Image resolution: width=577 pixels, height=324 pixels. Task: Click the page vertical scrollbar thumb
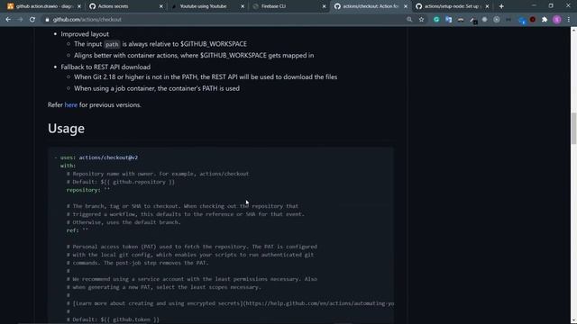pyautogui.click(x=573, y=129)
